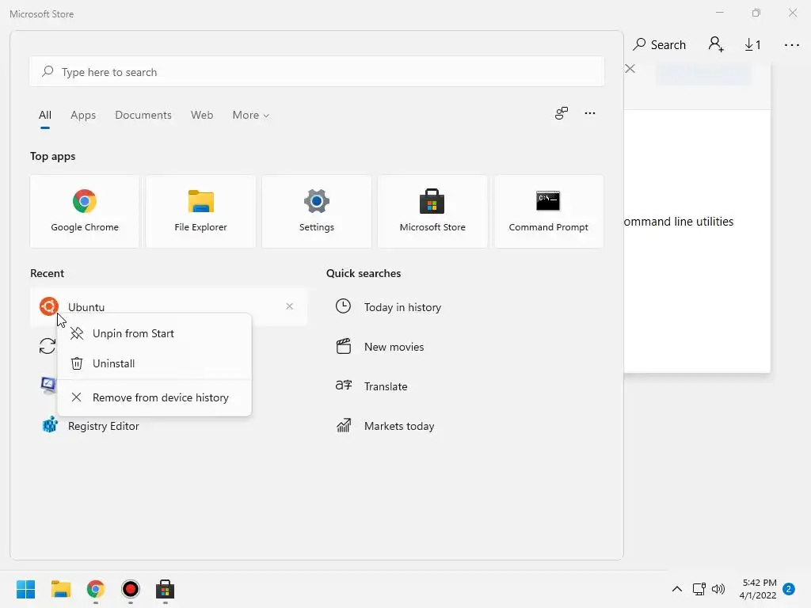The height and width of the screenshot is (608, 811).
Task: Switch to the All search tab
Action: [45, 116]
